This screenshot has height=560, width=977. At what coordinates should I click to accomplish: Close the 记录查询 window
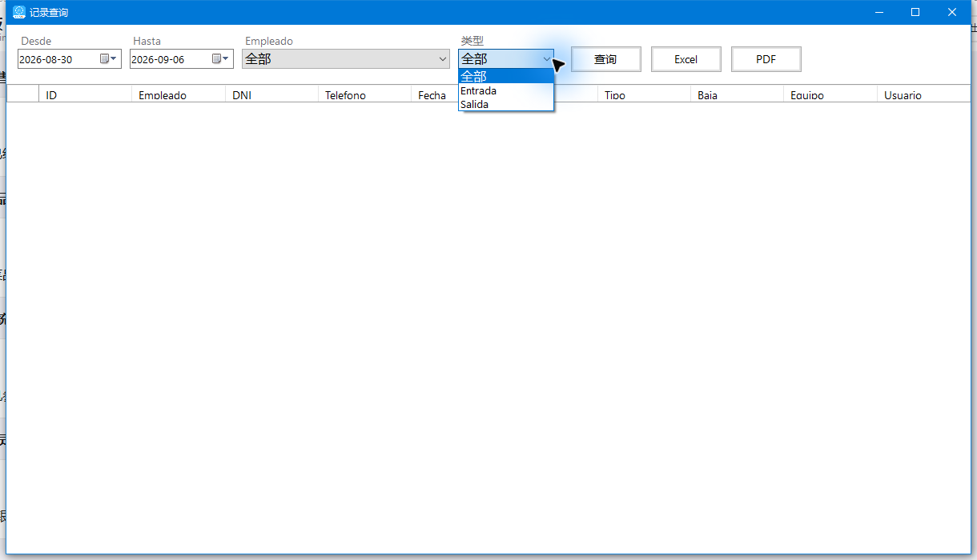click(x=952, y=12)
